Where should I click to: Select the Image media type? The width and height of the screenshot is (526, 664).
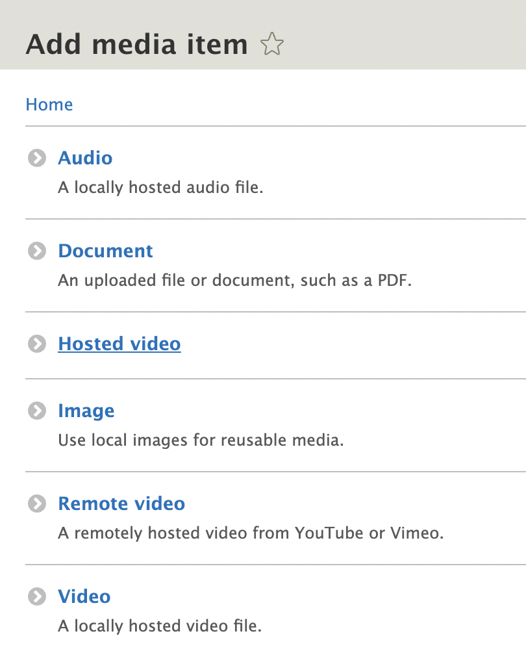(x=86, y=411)
